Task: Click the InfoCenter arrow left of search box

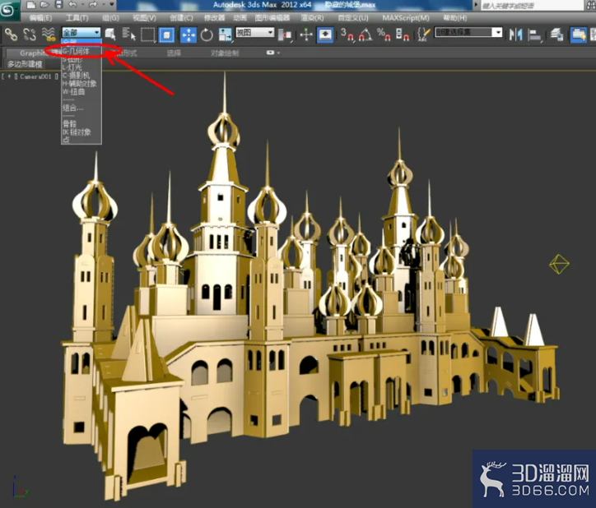Action: click(x=476, y=5)
